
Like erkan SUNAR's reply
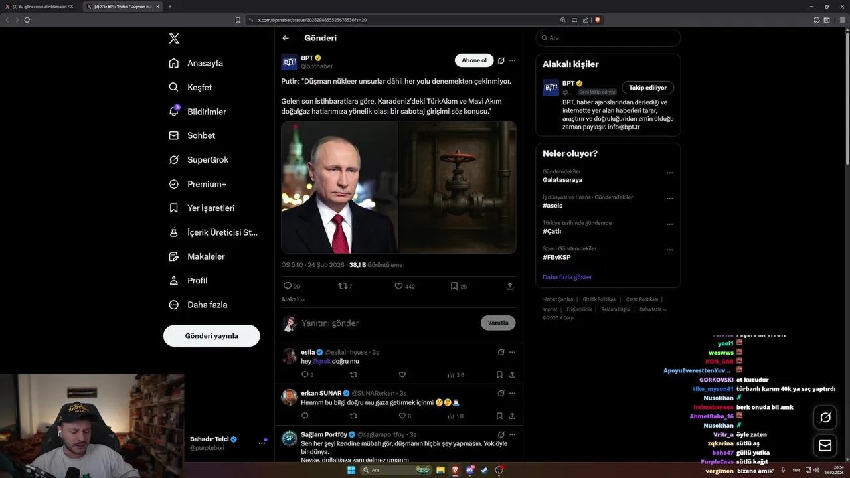[402, 416]
